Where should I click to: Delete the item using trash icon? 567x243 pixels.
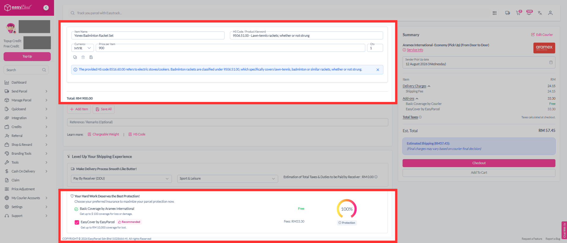click(x=83, y=57)
